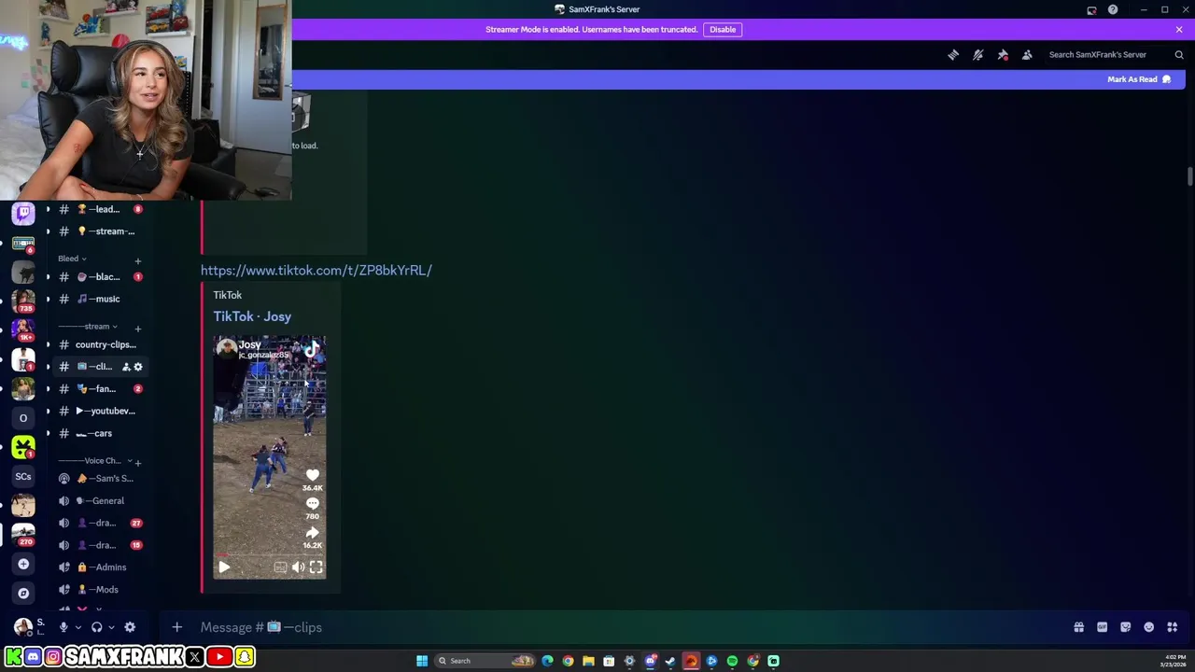The height and width of the screenshot is (672, 1195).
Task: Add a channel to stream category
Action: pyautogui.click(x=138, y=329)
